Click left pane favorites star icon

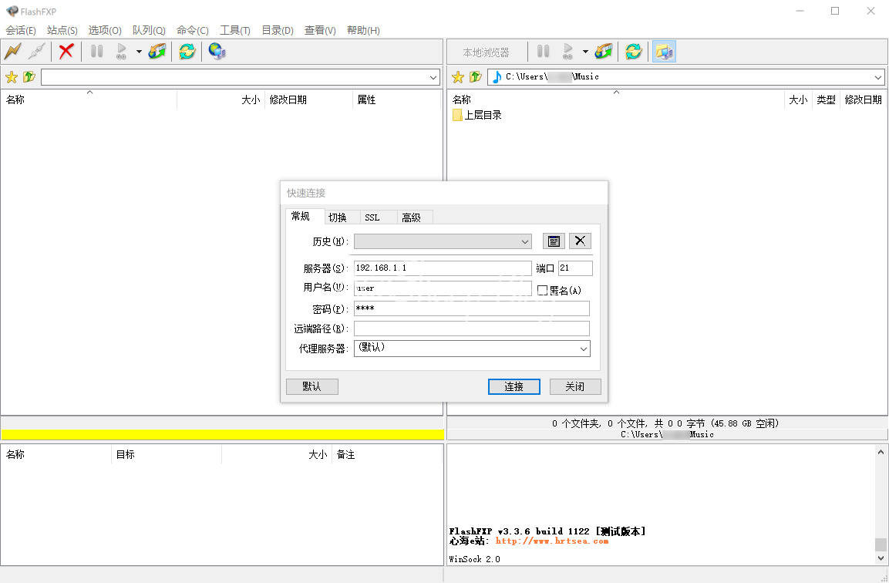click(x=12, y=76)
